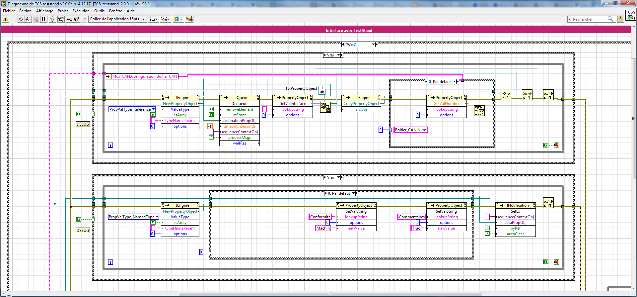The image size is (637, 297).
Task: Click the Clean Up Diagram broom icon
Action: pos(189,19)
